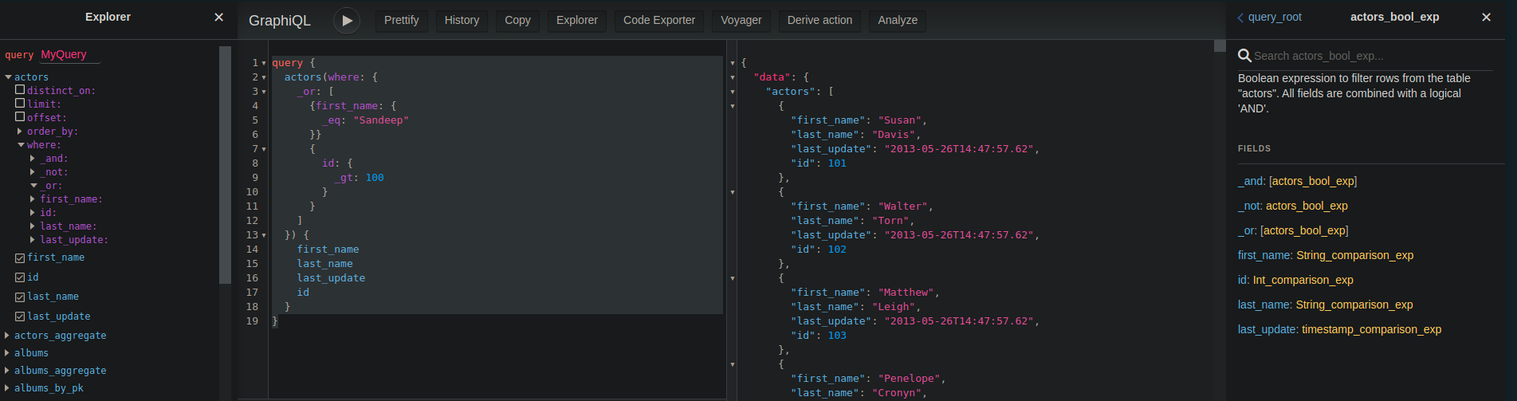Run the query with the play button
The width and height of the screenshot is (1517, 401).
[347, 21]
